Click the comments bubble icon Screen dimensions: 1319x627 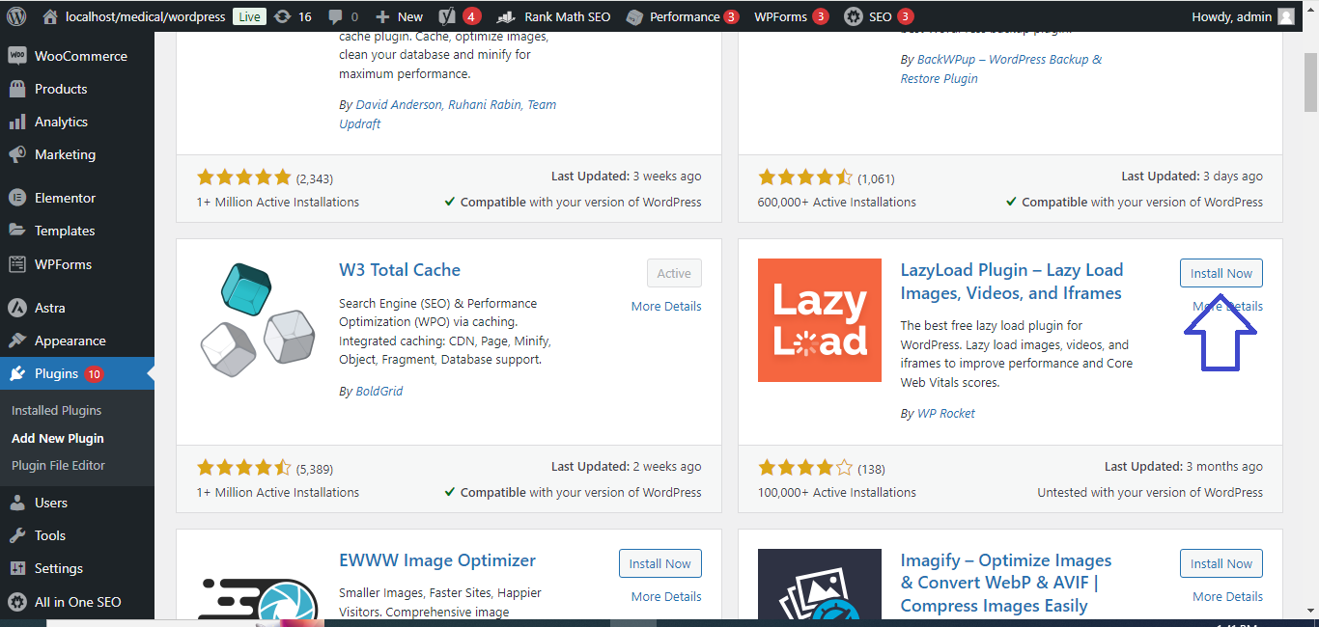[343, 16]
